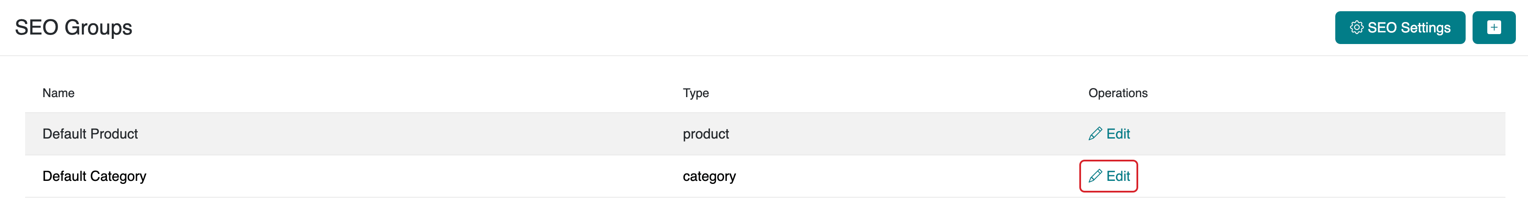
Task: Click the Operations column header
Action: [1117, 93]
